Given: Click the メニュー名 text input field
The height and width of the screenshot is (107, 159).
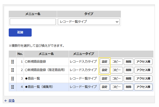Looking at the screenshot, I should [33, 22].
